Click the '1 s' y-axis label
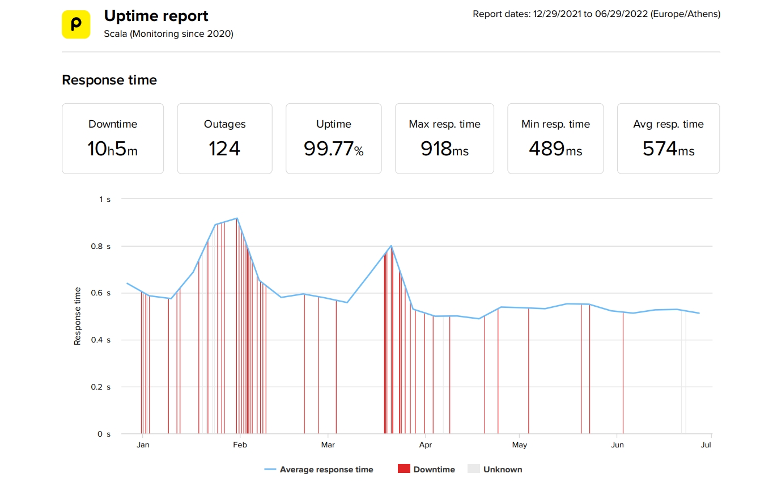 tap(105, 199)
